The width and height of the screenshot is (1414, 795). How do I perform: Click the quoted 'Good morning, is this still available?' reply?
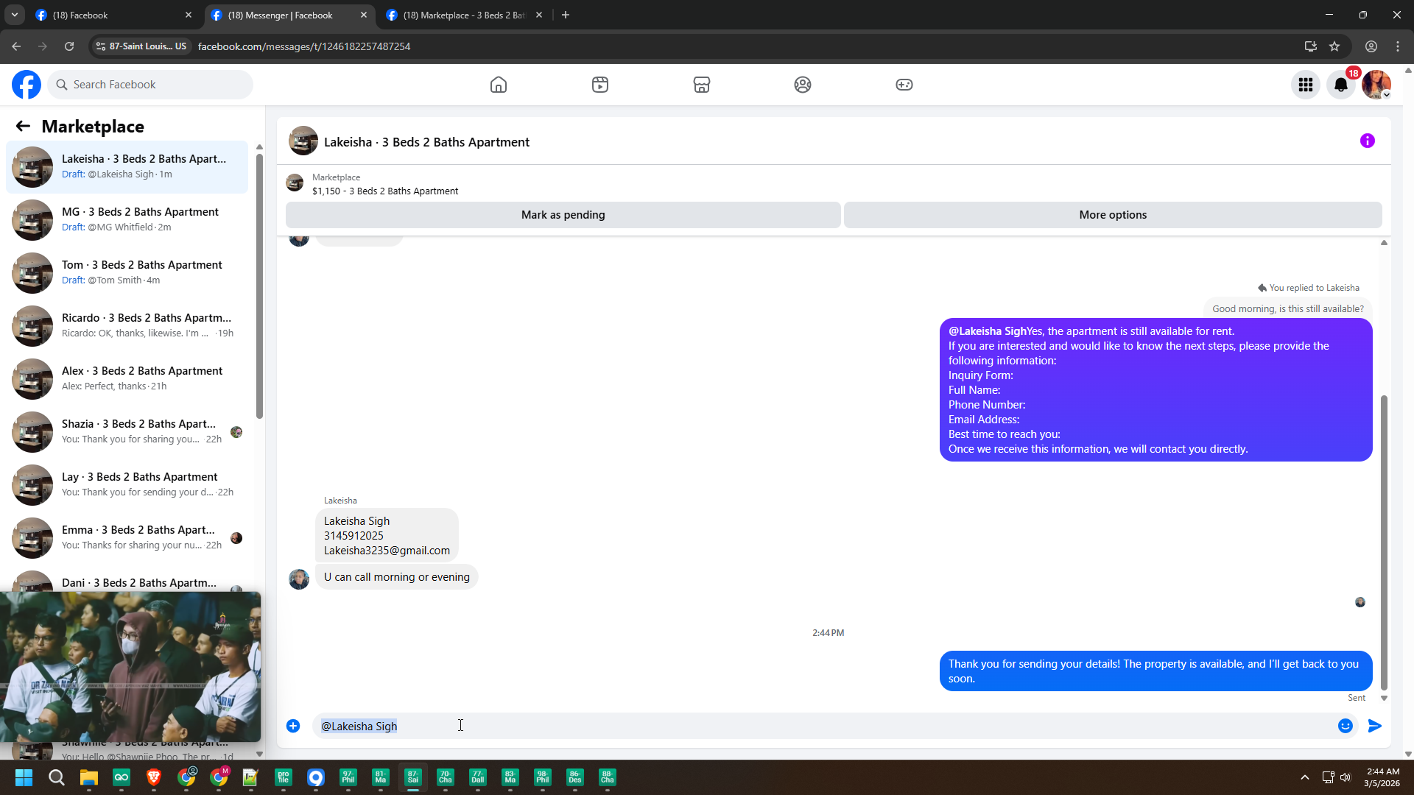[x=1288, y=308]
